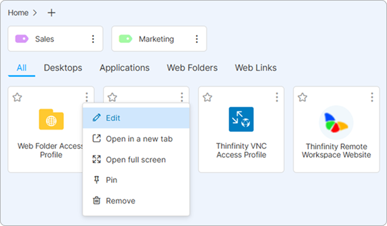Open Thinfinity VNC Access Profile options menu

(x=277, y=97)
